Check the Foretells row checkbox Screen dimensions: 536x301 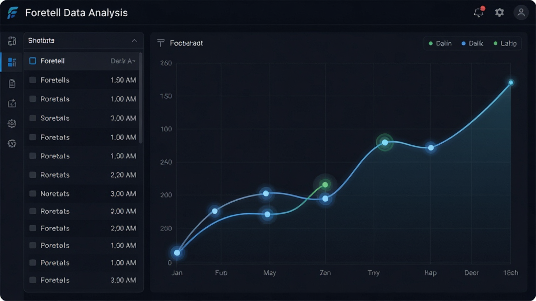tap(33, 80)
